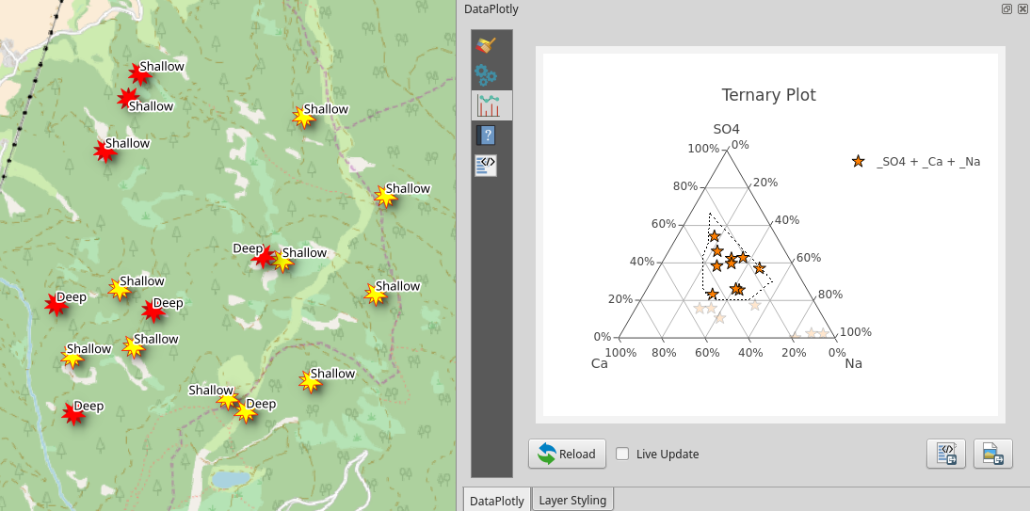Float the DataPlotly panel
This screenshot has height=511, width=1030.
[1006, 8]
